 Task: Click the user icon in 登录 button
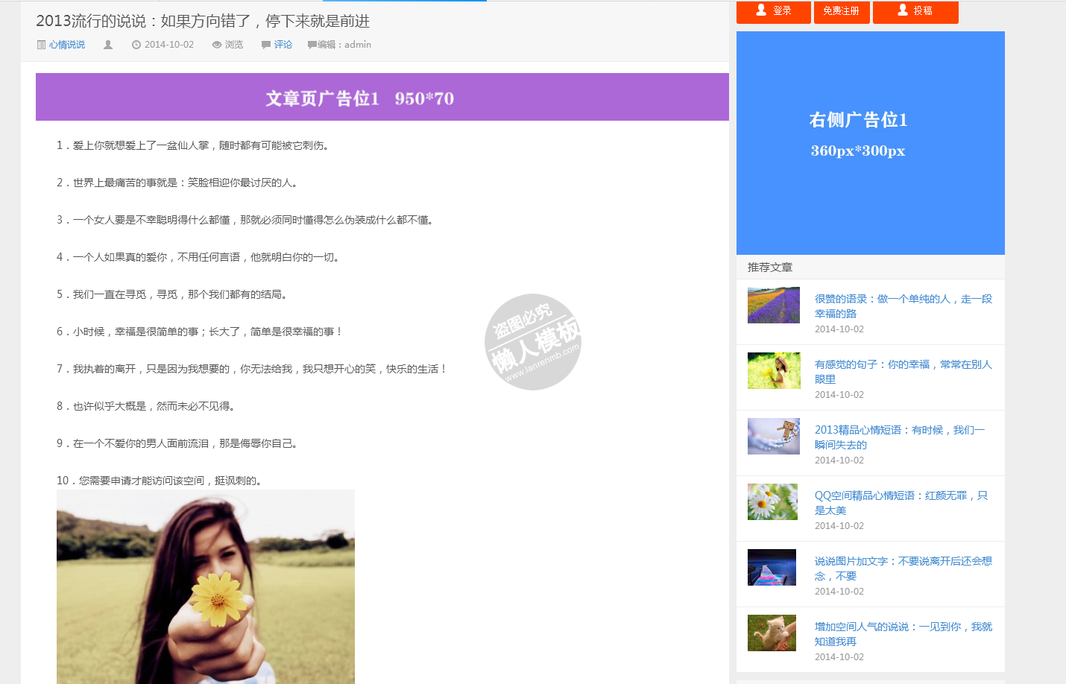761,10
